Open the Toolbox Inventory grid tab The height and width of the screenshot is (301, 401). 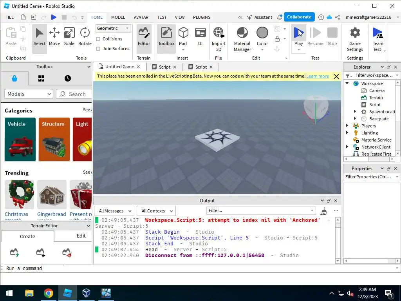(41, 78)
